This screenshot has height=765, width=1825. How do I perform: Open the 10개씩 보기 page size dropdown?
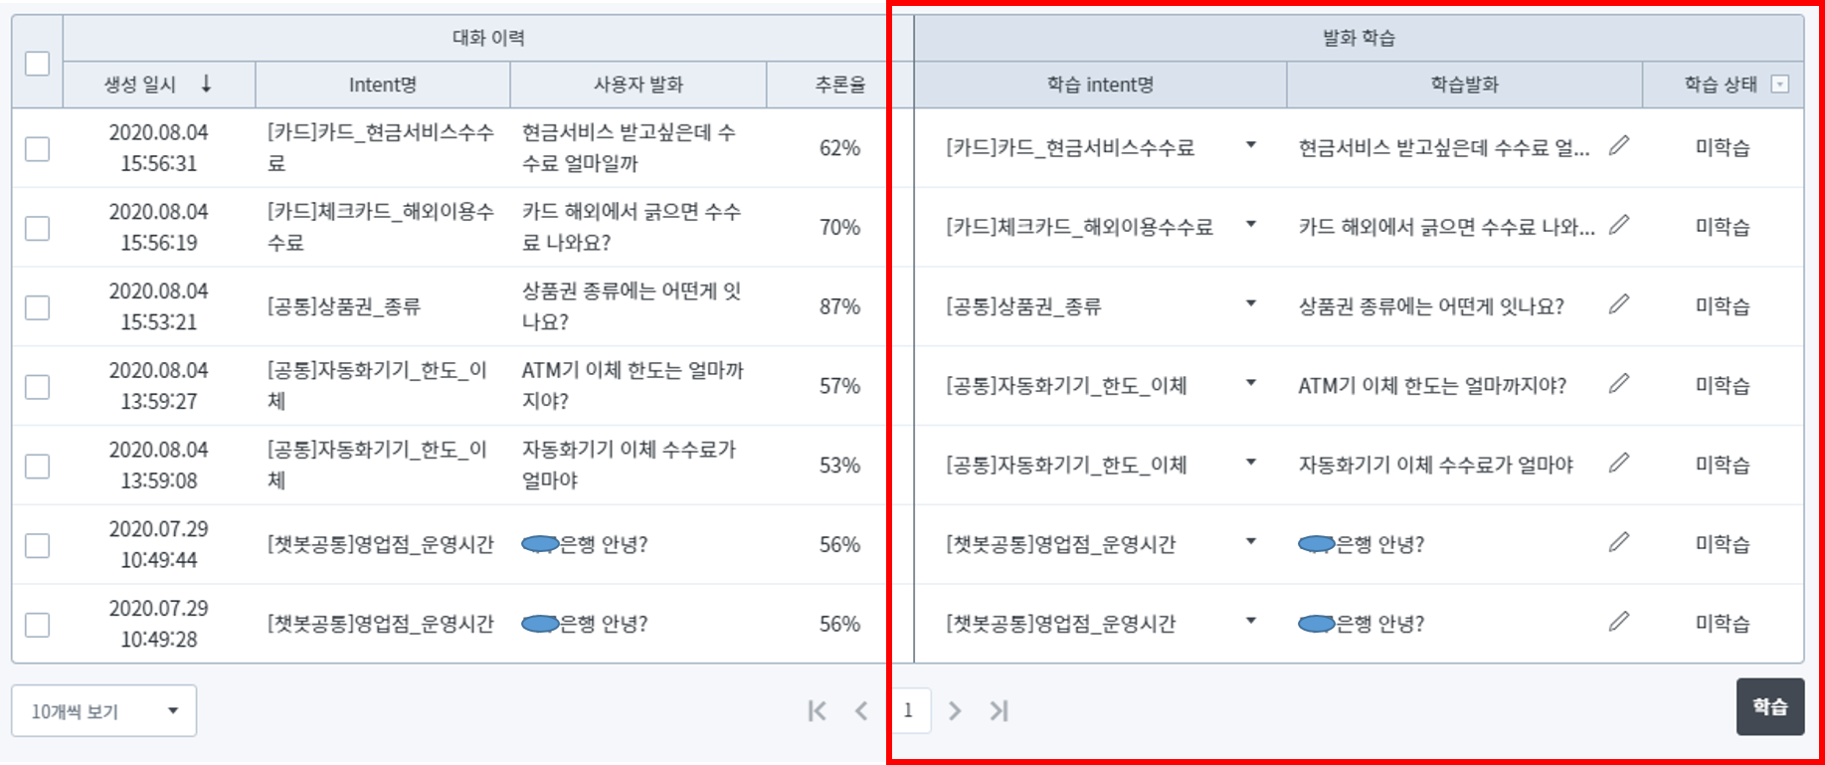[103, 710]
